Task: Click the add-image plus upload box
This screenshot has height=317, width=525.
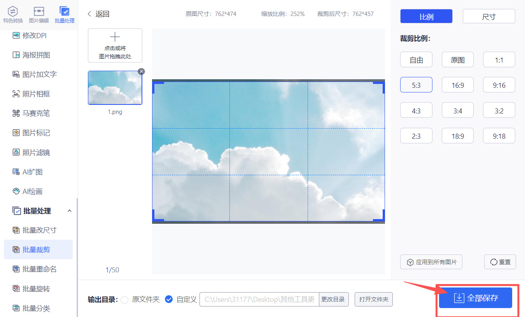Action: 115,45
